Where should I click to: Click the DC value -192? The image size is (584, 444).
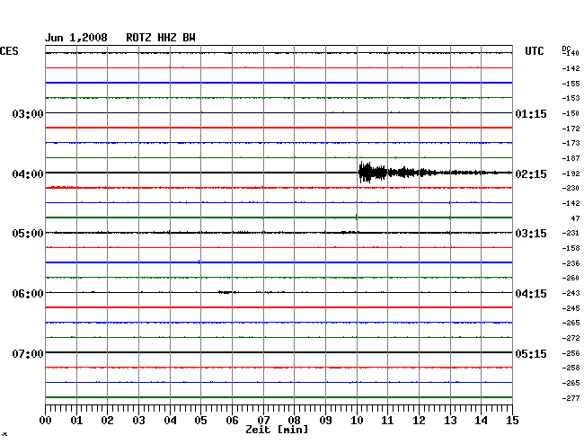(571, 173)
